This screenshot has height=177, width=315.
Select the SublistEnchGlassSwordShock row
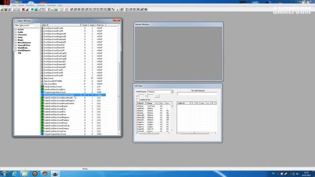tap(73, 123)
